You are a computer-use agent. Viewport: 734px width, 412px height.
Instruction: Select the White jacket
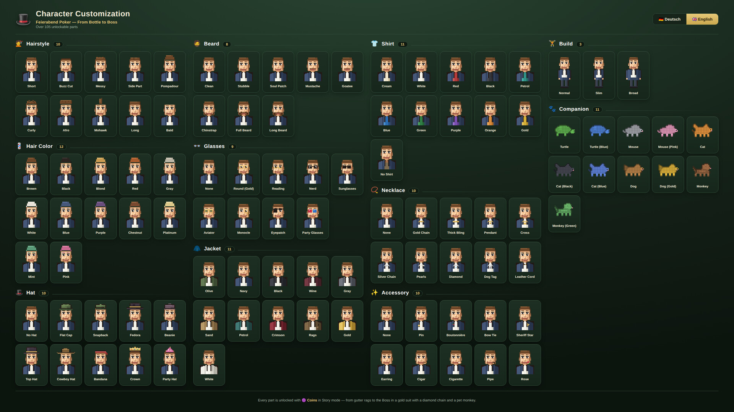point(209,365)
